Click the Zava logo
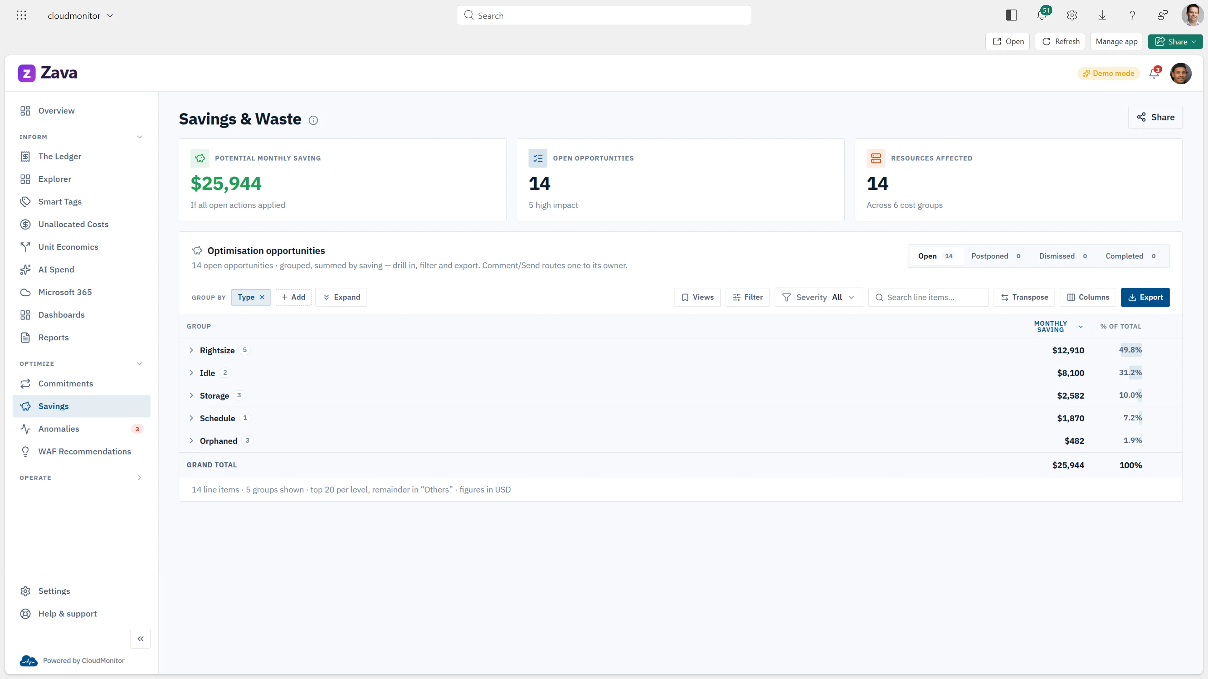 tap(48, 73)
